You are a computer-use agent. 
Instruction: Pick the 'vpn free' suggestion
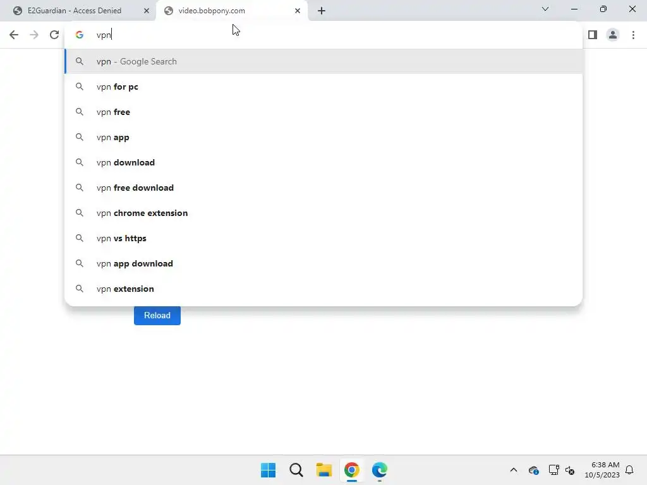323,112
